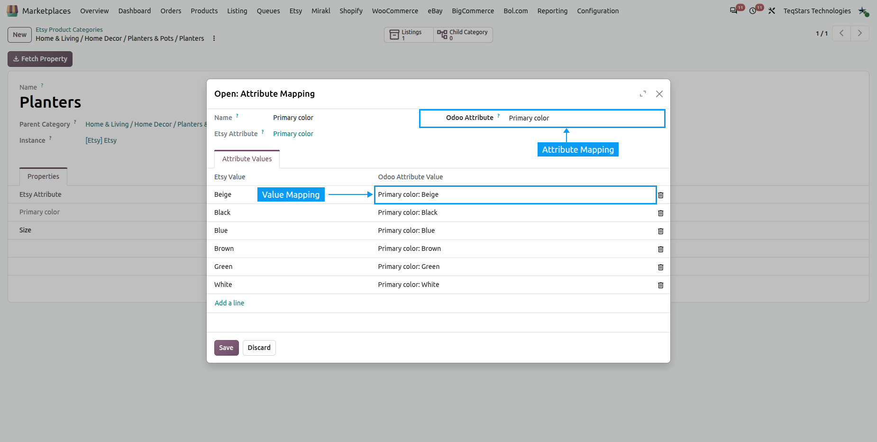Viewport: 877px width, 442px height.
Task: Open the Marketplaces app icon
Action: coord(12,10)
